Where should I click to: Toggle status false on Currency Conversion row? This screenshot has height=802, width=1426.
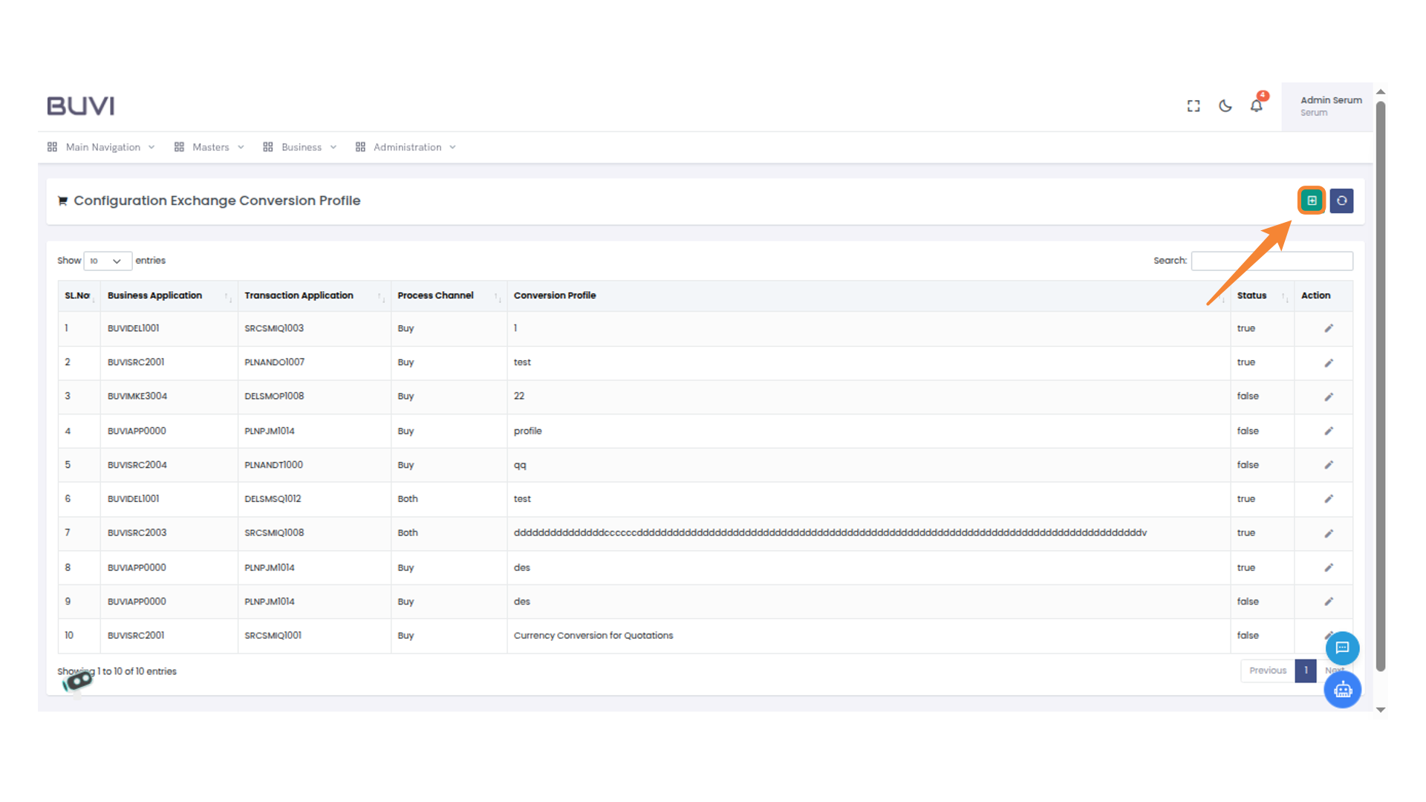[1248, 636]
